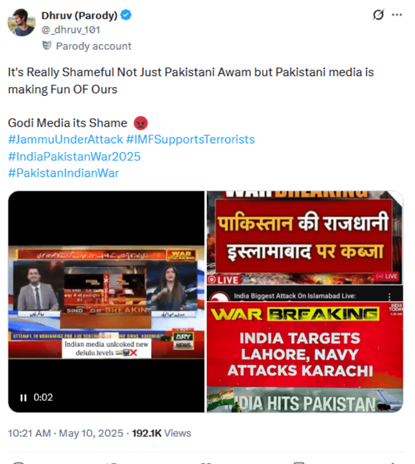Open the three-dot more options menu
415x464 pixels.
click(x=396, y=15)
